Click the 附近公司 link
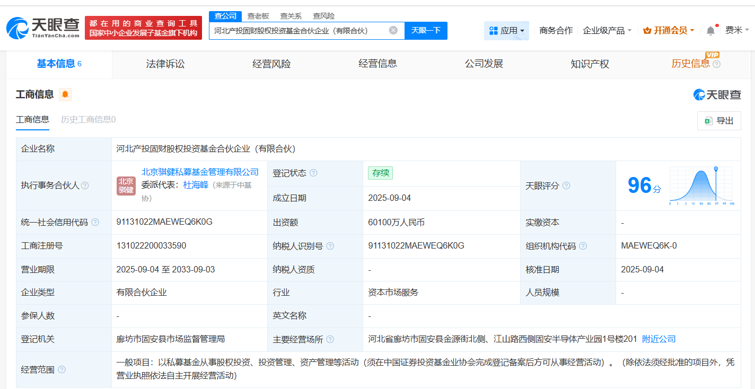The width and height of the screenshot is (755, 389). click(x=659, y=339)
